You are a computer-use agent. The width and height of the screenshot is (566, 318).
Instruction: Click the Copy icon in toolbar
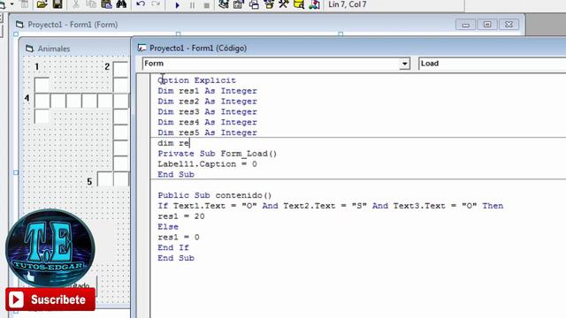click(x=91, y=4)
